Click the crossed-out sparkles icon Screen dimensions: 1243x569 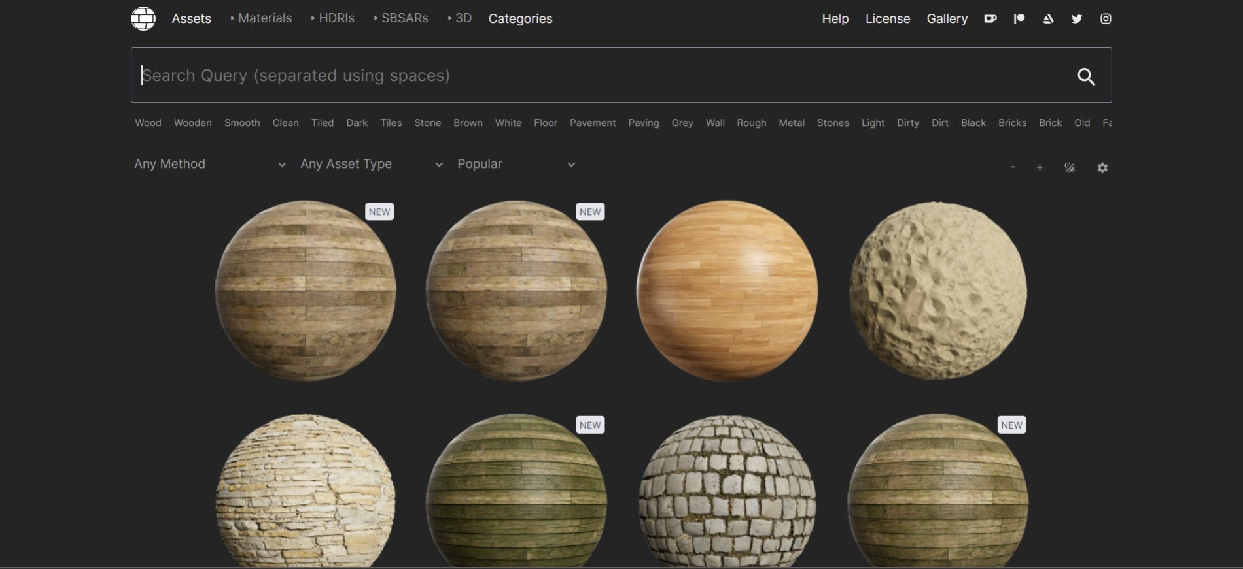[x=1070, y=167]
